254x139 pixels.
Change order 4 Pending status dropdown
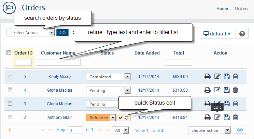point(108,90)
